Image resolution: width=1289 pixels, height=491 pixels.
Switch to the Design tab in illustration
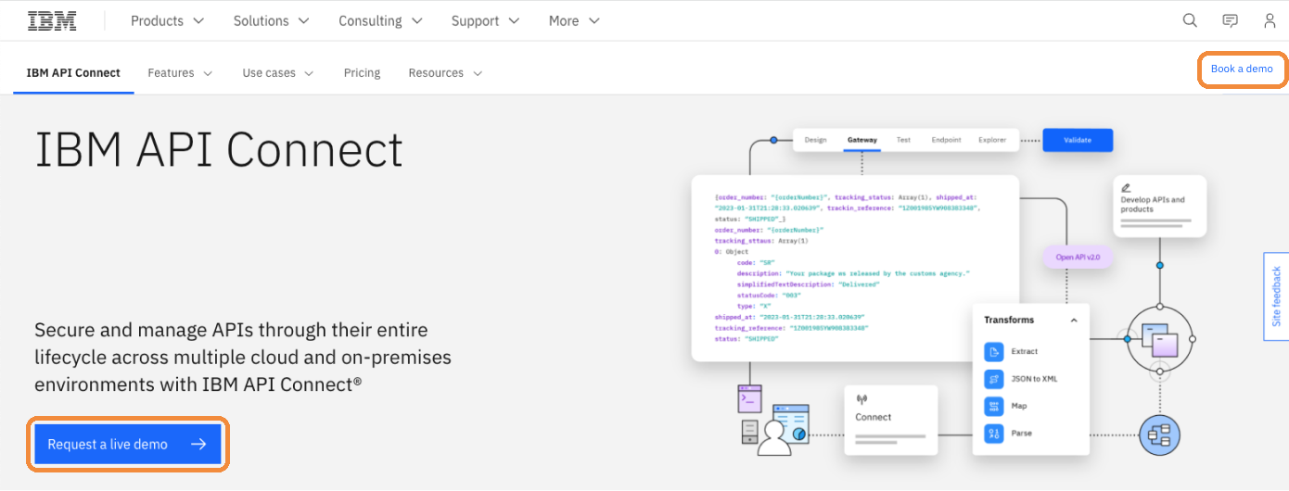(x=815, y=140)
